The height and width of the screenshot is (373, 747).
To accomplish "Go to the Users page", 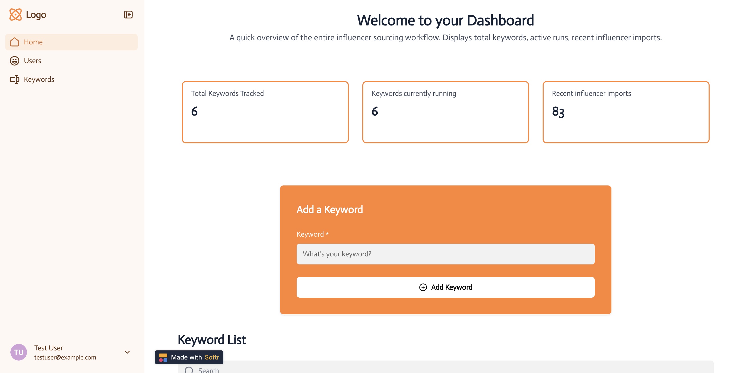I will point(32,61).
